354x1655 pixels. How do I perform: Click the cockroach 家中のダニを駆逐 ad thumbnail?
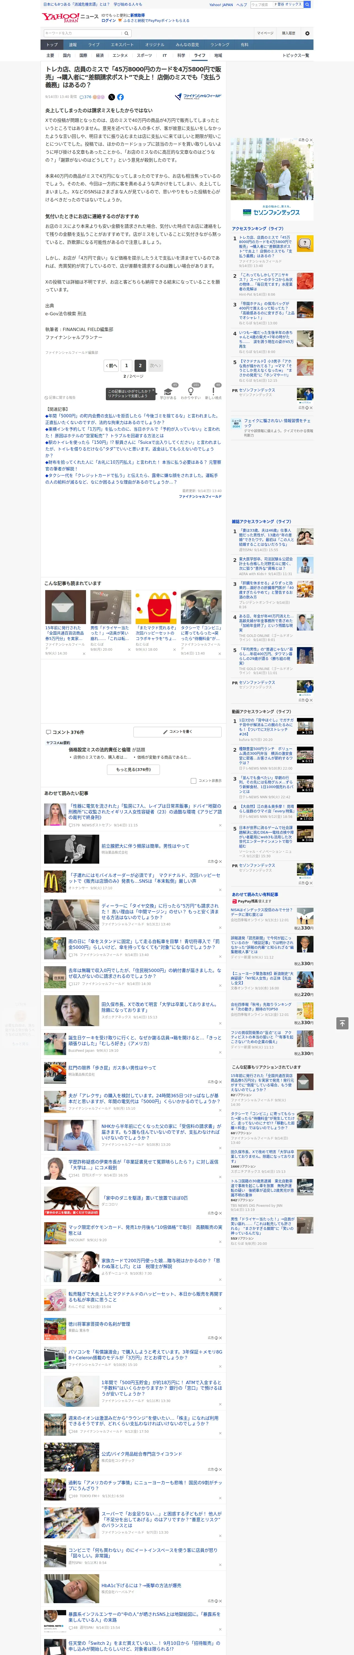pos(71,1201)
